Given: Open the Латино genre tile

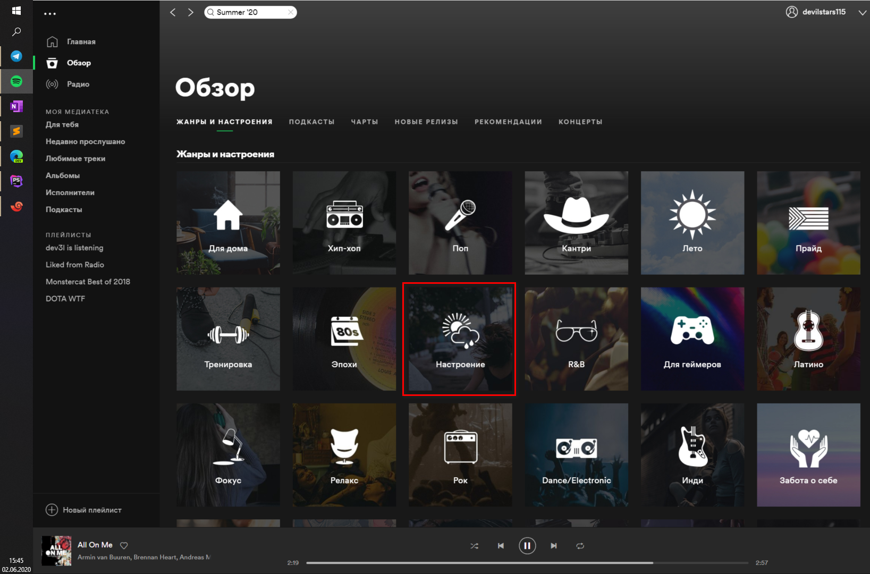Looking at the screenshot, I should tap(808, 339).
